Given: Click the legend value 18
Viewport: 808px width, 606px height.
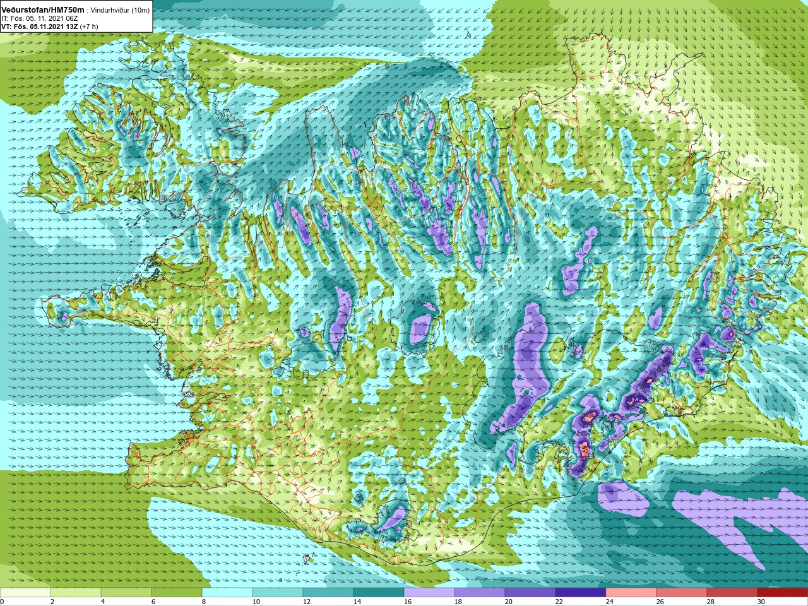Looking at the screenshot, I should [x=458, y=602].
